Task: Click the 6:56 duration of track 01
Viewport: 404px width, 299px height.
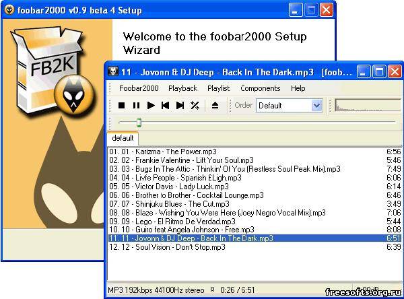Action: pyautogui.click(x=394, y=152)
